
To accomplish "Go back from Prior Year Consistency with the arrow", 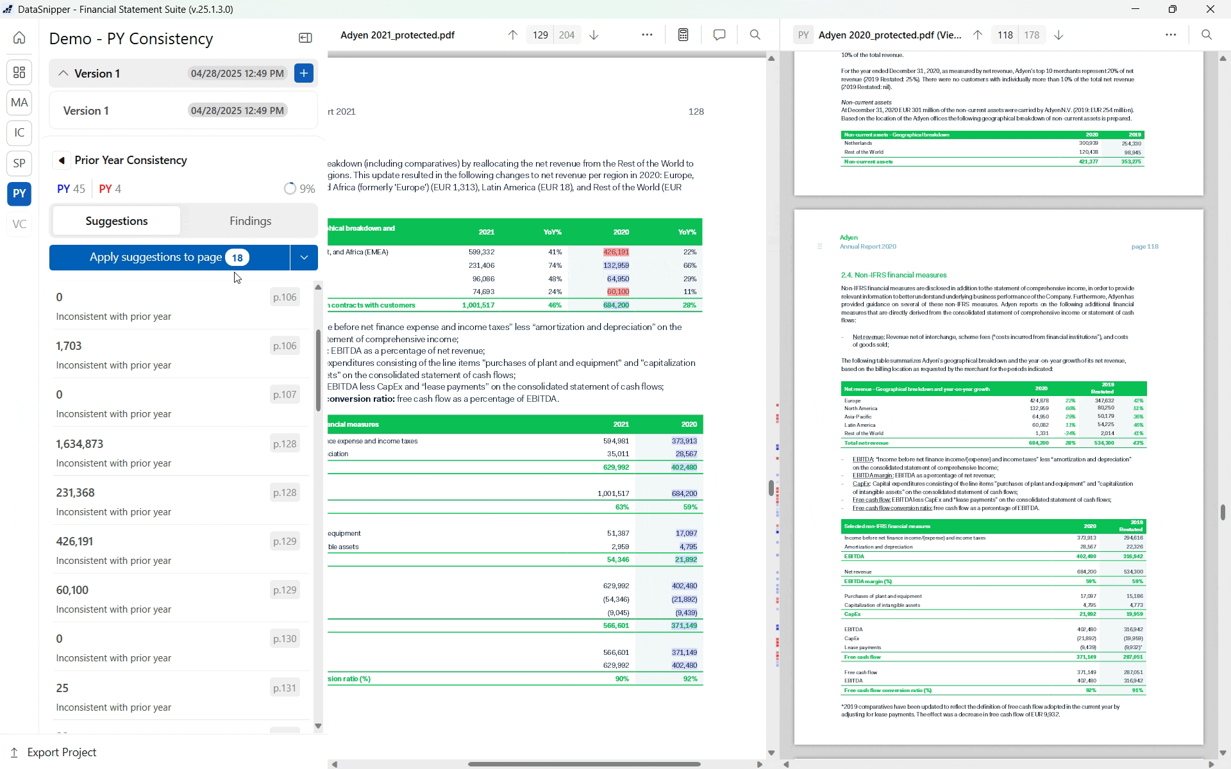I will (62, 160).
